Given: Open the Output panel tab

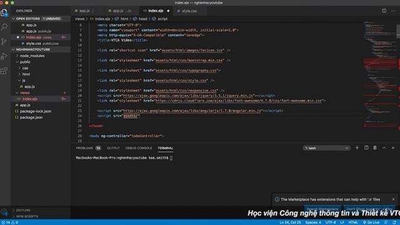Looking at the screenshot, I should click(x=113, y=148).
